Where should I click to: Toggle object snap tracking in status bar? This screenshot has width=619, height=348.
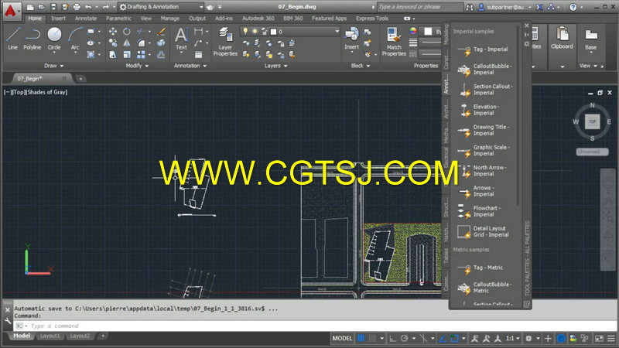pos(443,338)
